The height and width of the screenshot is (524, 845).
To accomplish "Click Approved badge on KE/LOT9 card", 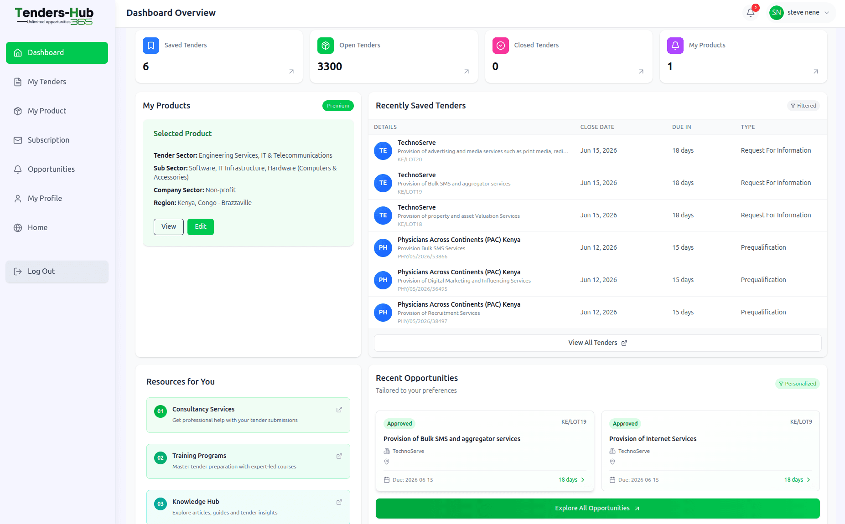I will click(x=625, y=424).
